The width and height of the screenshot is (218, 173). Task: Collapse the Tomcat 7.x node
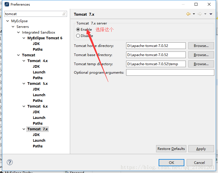[x=24, y=129]
